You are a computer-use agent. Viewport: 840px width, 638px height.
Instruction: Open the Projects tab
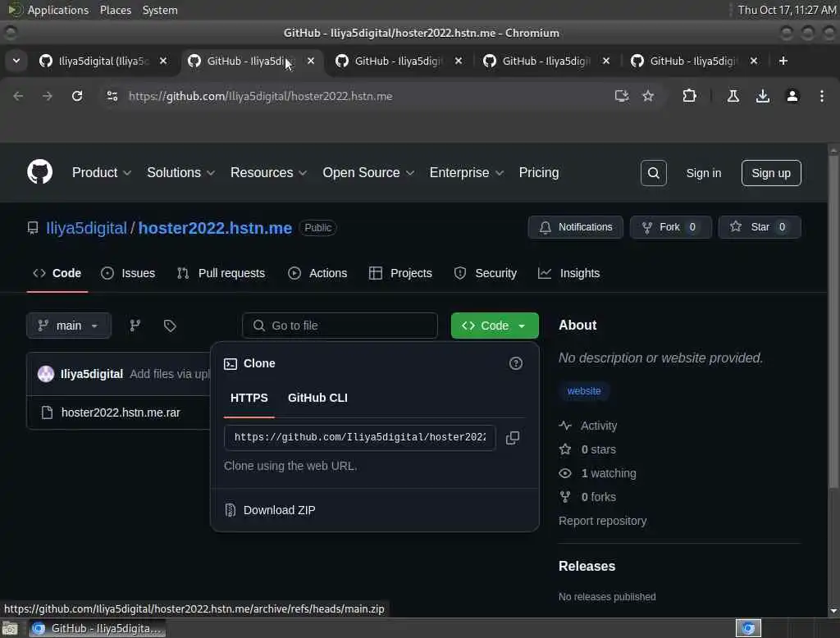click(400, 273)
